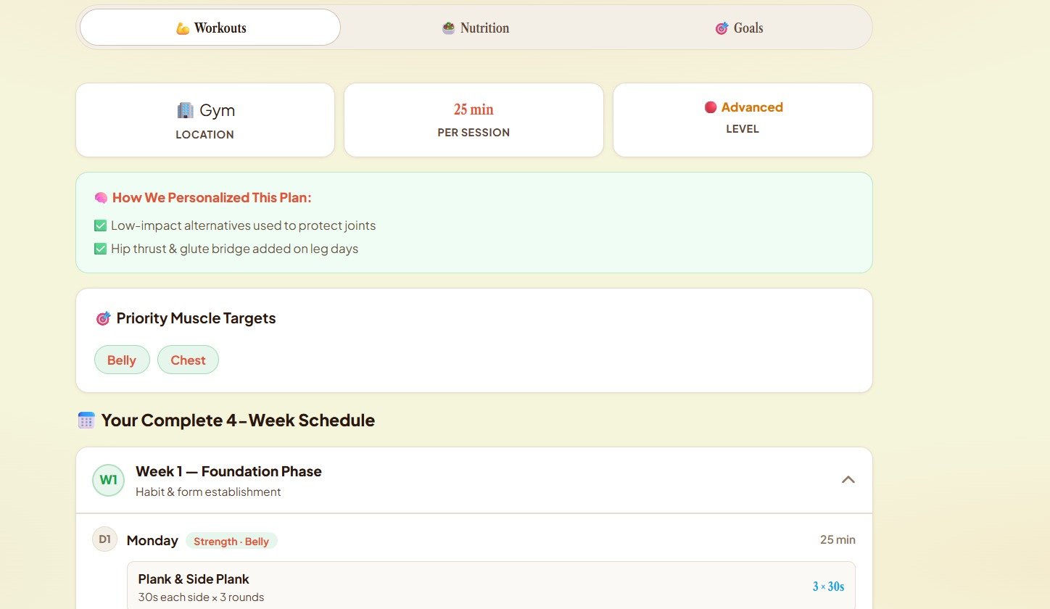1050x609 pixels.
Task: Go to the Goals tab
Action: (x=739, y=28)
